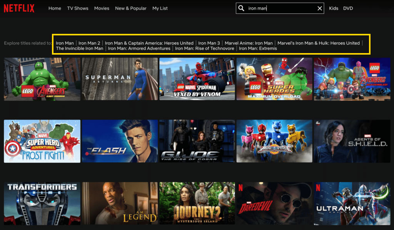The width and height of the screenshot is (394, 230).
Task: Focus the 'iron man' search field
Action: click(x=280, y=8)
